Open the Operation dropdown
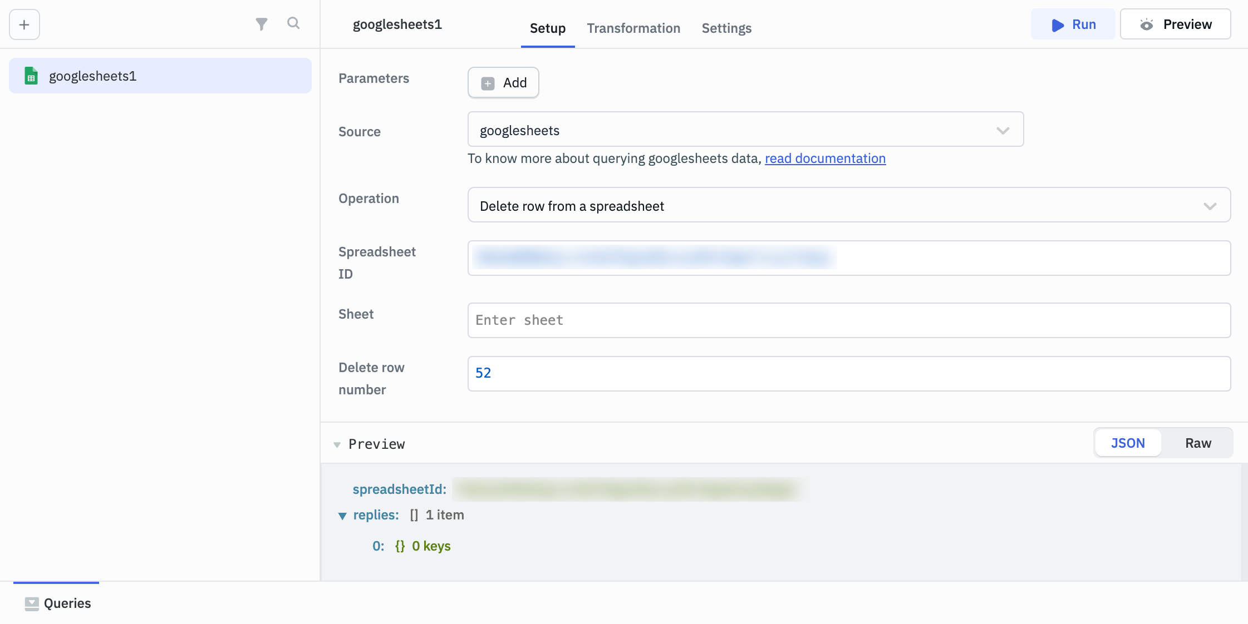Image resolution: width=1248 pixels, height=624 pixels. pos(848,205)
